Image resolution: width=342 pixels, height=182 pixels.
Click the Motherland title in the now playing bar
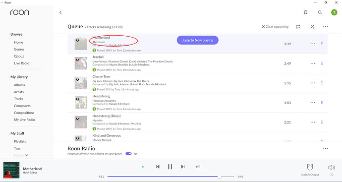pyautogui.click(x=32, y=169)
